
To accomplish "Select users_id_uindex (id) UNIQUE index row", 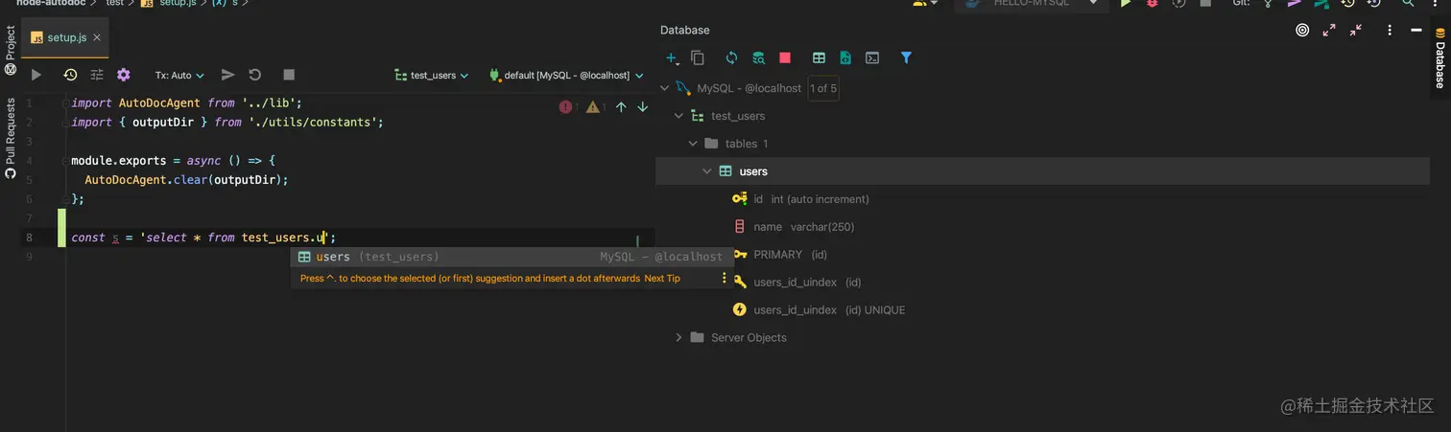I will tap(1042, 310).
